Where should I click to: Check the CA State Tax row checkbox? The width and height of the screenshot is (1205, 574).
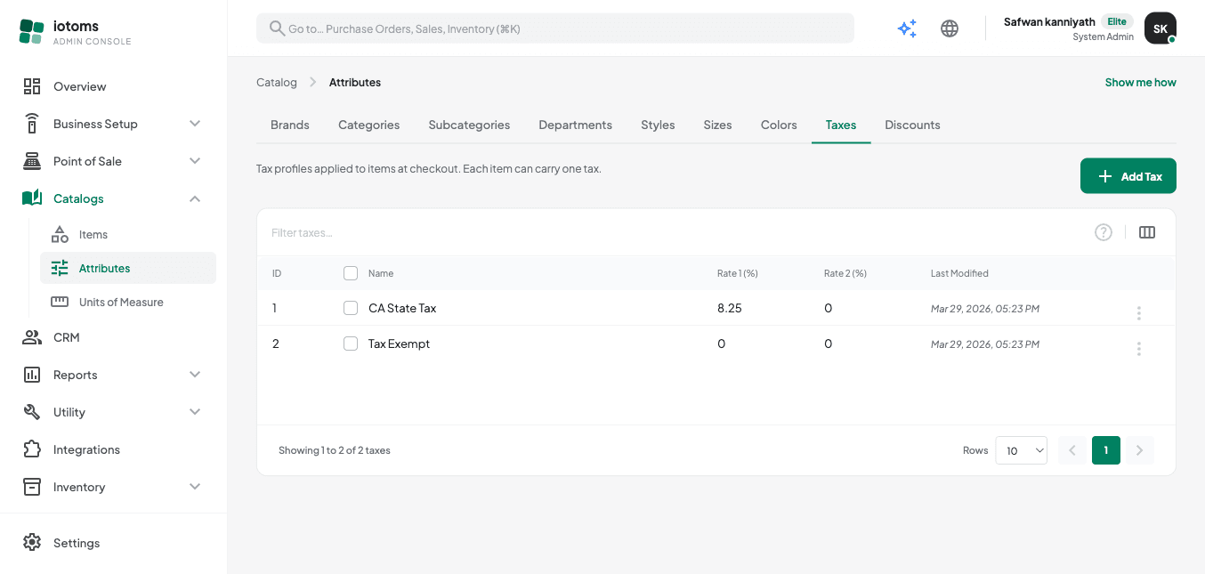pos(351,308)
